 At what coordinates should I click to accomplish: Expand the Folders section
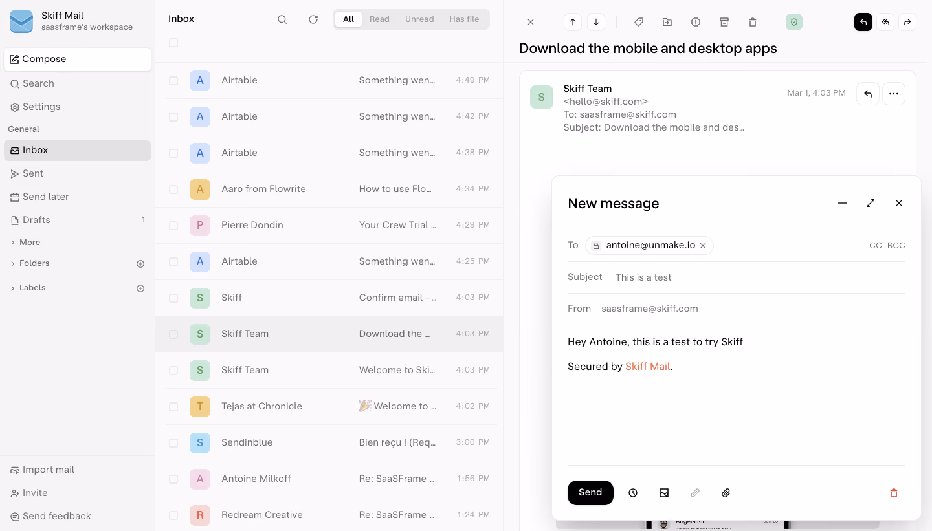(30, 263)
